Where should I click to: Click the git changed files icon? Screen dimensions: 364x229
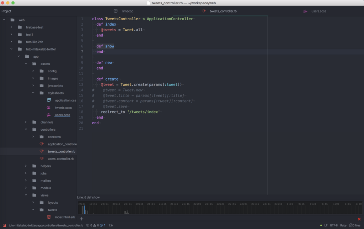(x=351, y=225)
